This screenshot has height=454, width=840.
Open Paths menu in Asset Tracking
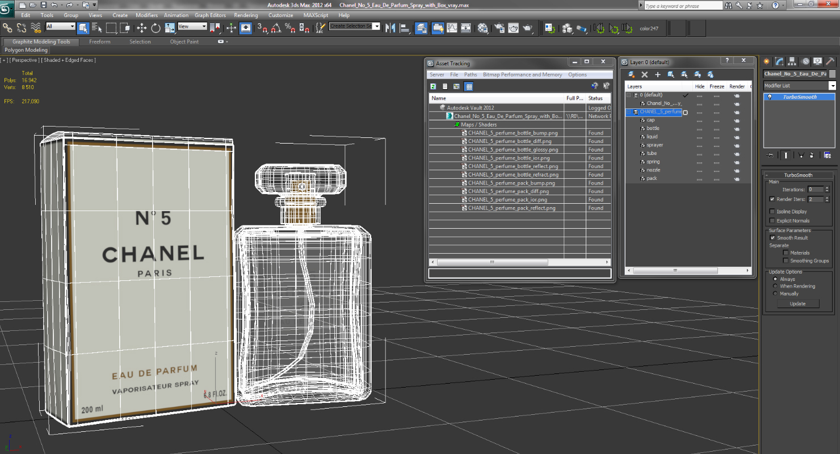[471, 75]
